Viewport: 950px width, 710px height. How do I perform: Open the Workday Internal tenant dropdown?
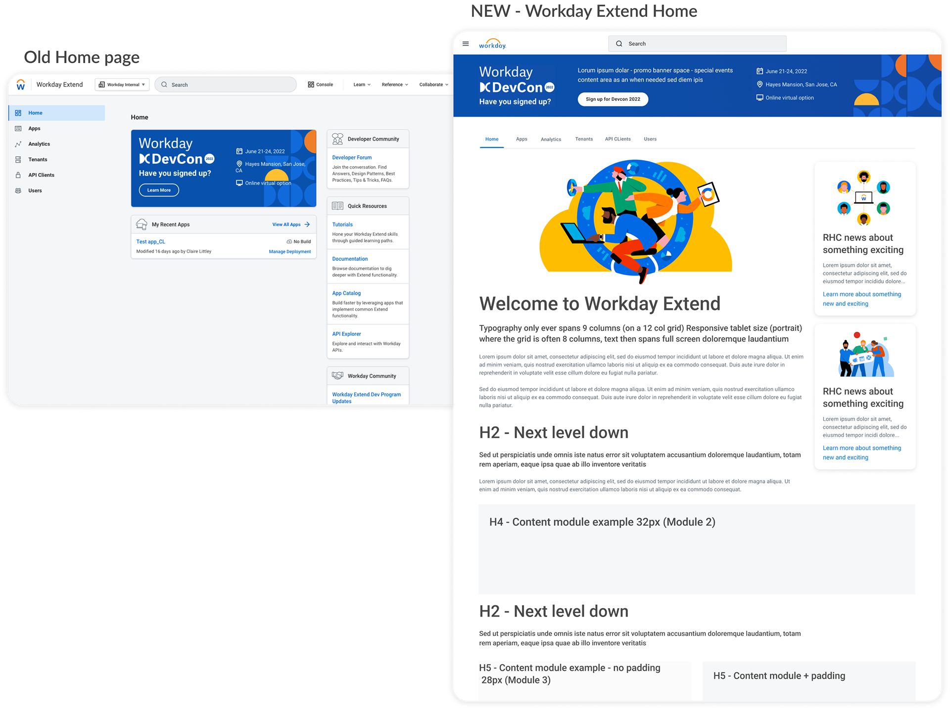pos(122,85)
